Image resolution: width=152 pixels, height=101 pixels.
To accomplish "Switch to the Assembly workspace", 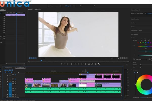I will (x=59, y=6).
